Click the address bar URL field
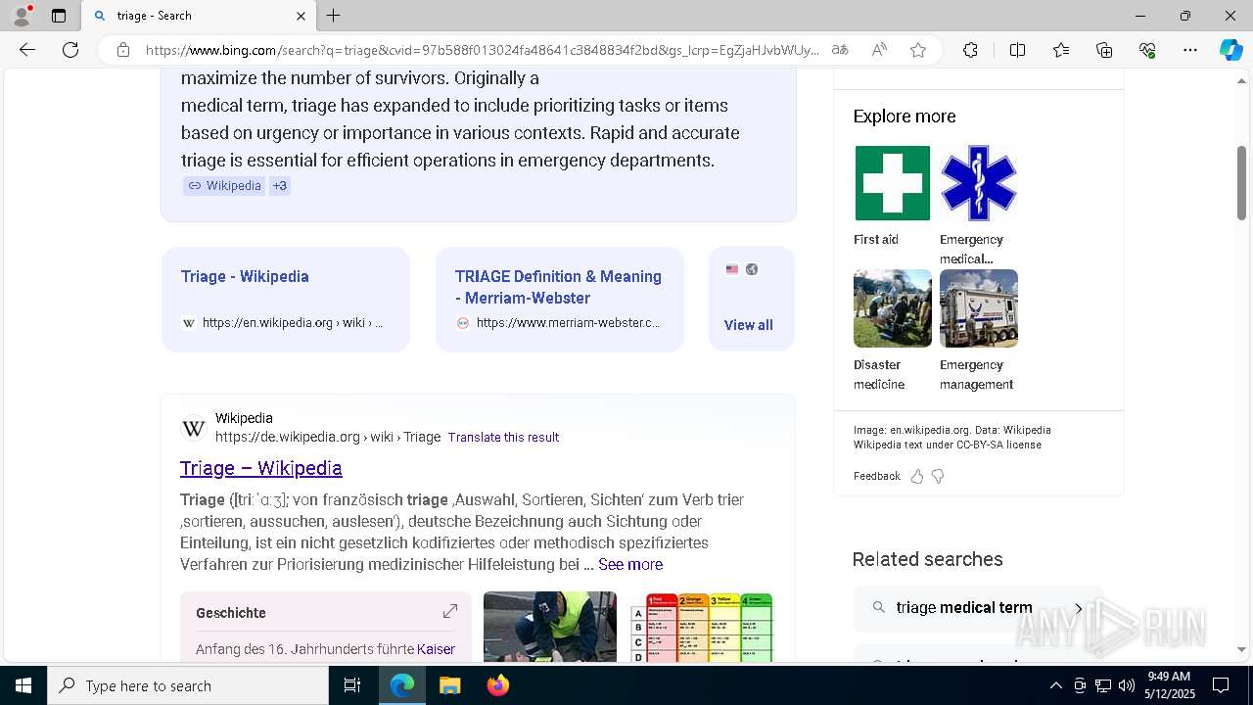The image size is (1253, 705). point(482,50)
